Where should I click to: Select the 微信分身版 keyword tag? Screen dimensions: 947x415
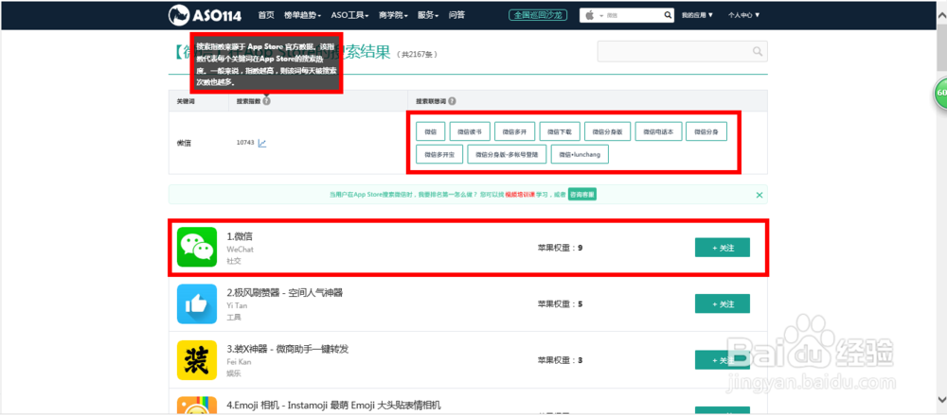(608, 130)
